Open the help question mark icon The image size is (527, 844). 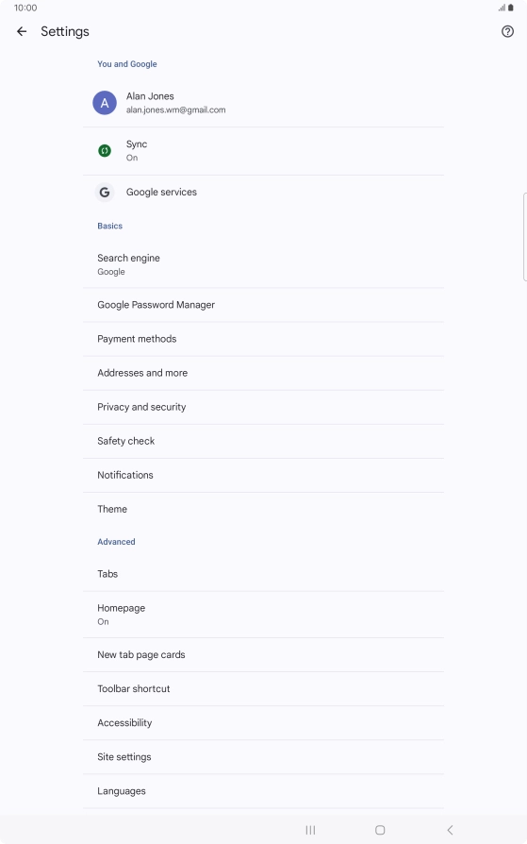(507, 32)
